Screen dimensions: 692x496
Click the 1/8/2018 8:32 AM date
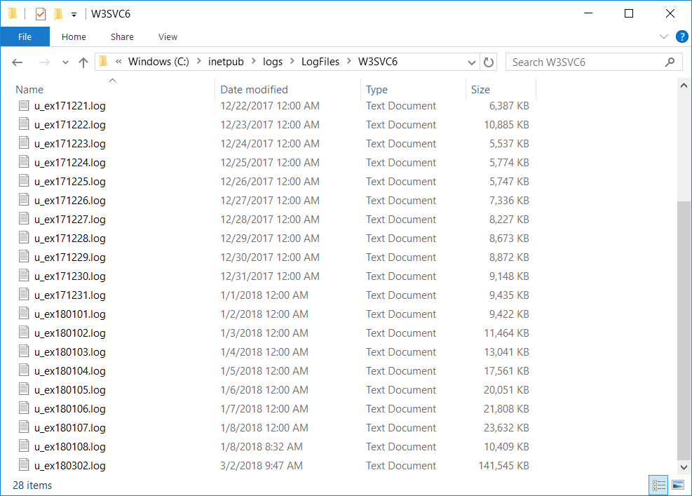(262, 446)
